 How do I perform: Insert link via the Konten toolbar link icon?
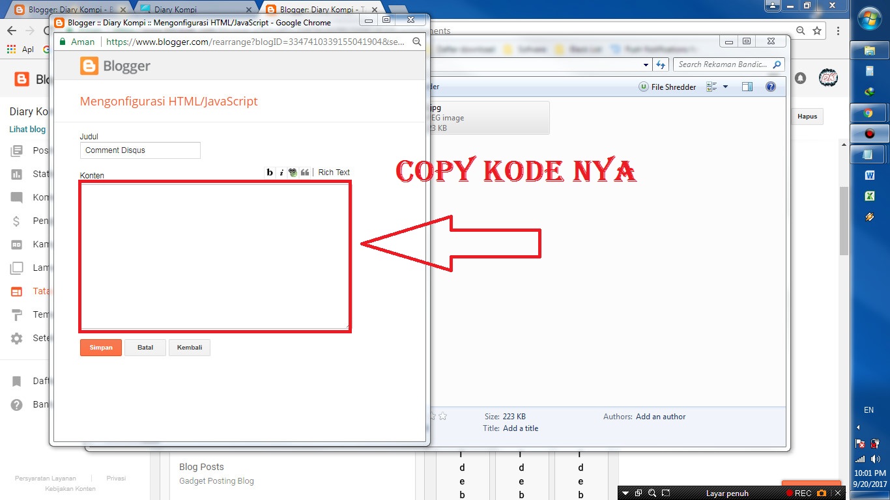tap(293, 173)
